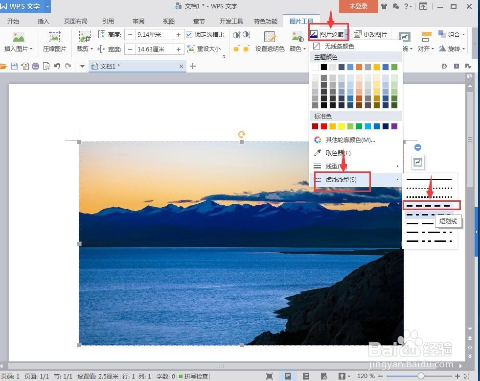The width and height of the screenshot is (480, 381).
Task: Click the plus icon to add new tab
Action: coord(193,66)
